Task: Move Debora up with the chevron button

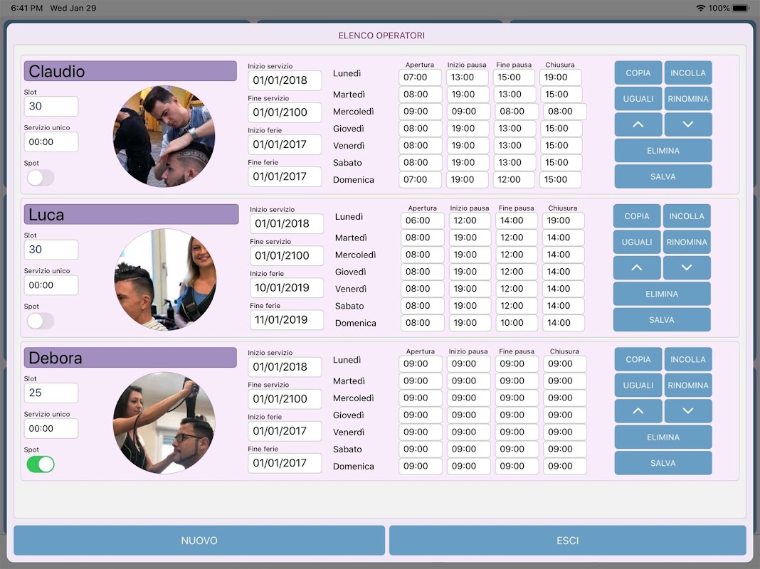Action: pos(638,411)
